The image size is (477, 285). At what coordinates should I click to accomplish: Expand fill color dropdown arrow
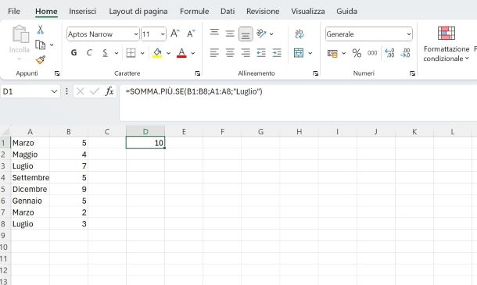click(x=168, y=53)
